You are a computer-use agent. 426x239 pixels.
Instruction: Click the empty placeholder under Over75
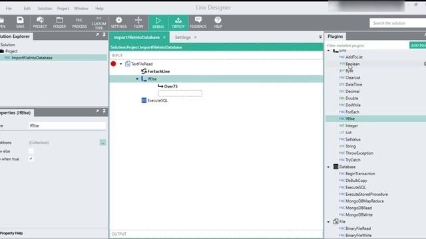coord(180,94)
